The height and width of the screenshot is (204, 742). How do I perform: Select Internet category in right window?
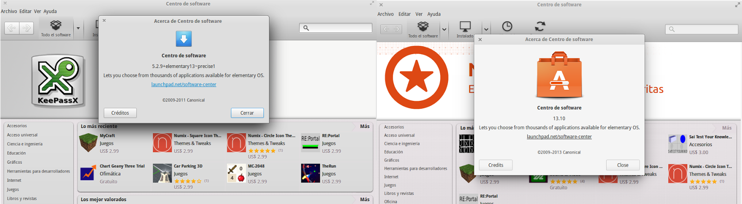391,177
